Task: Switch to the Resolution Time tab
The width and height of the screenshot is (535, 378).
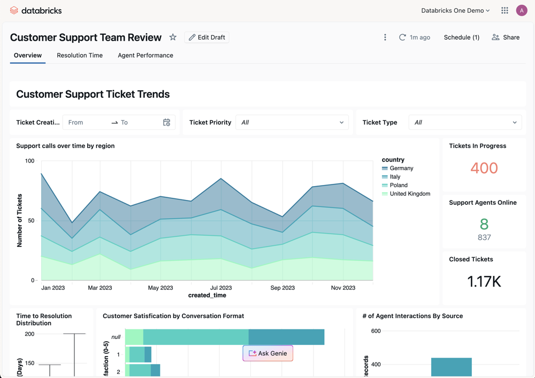Action: click(79, 55)
